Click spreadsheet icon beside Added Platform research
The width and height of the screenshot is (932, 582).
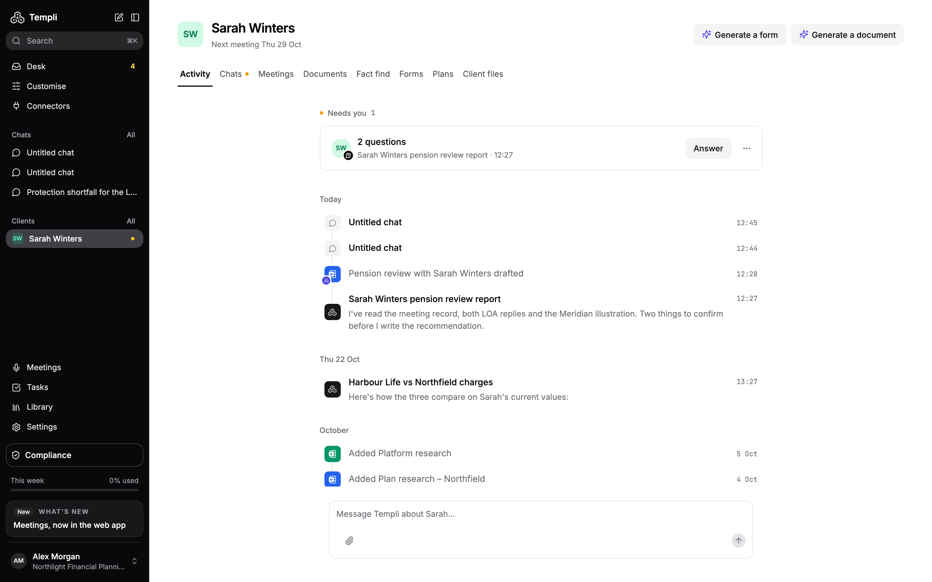(x=332, y=454)
